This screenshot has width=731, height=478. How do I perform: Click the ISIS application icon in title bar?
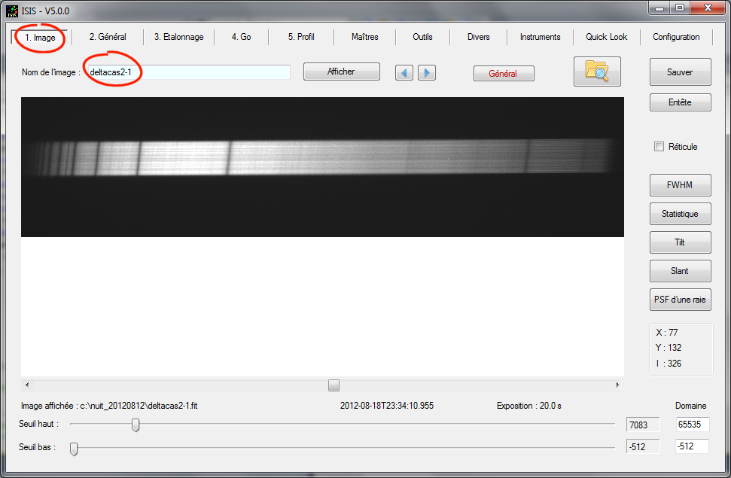(11, 11)
